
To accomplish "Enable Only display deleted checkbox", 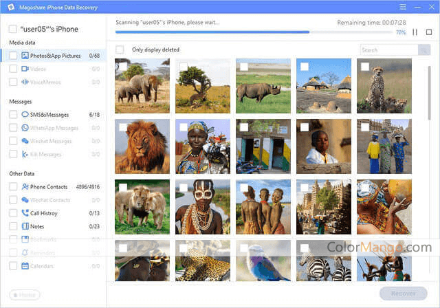I will [x=120, y=50].
